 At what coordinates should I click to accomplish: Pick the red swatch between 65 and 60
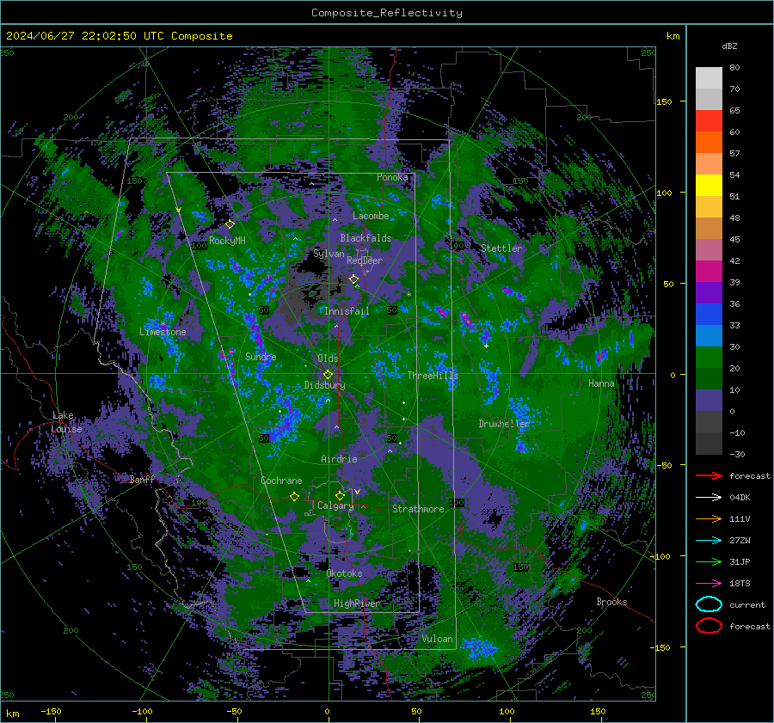709,121
